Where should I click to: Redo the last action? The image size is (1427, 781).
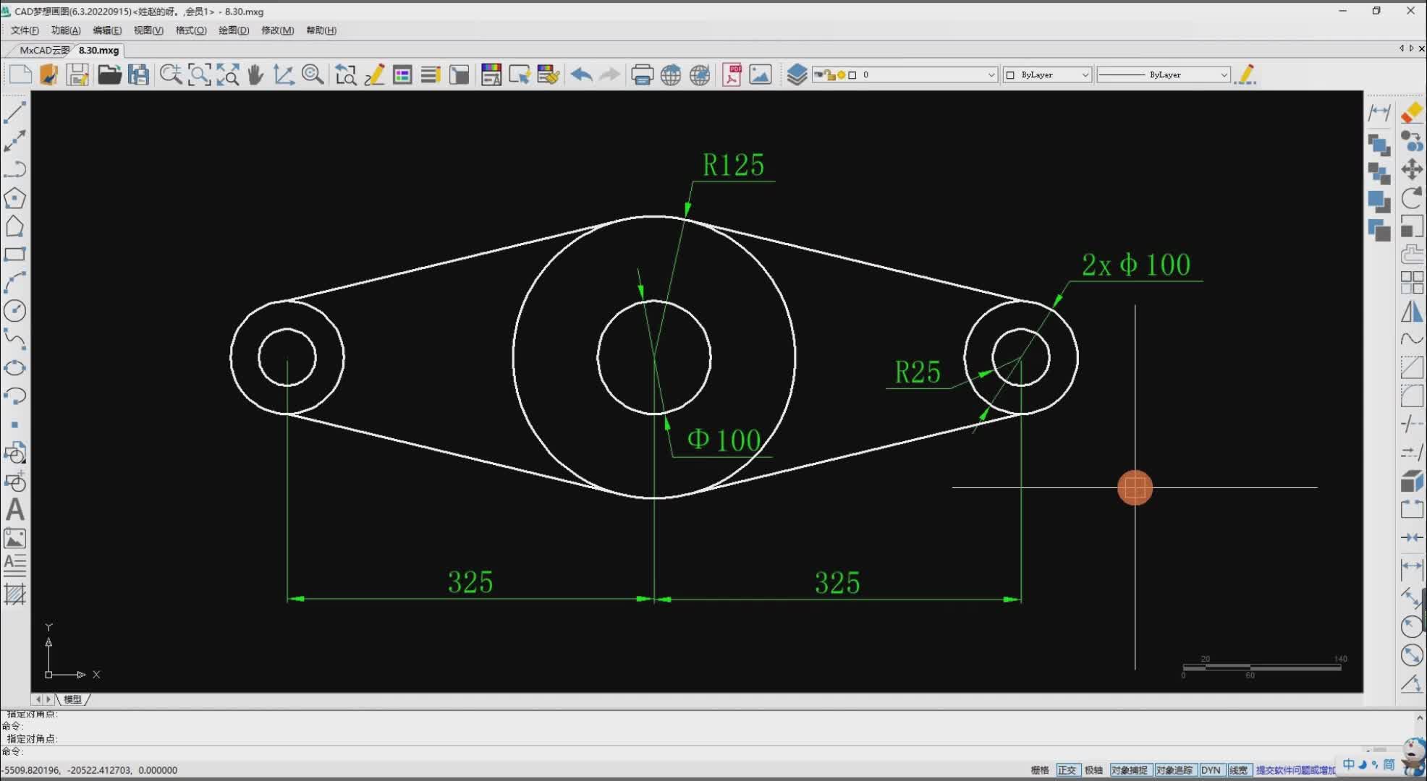(609, 74)
